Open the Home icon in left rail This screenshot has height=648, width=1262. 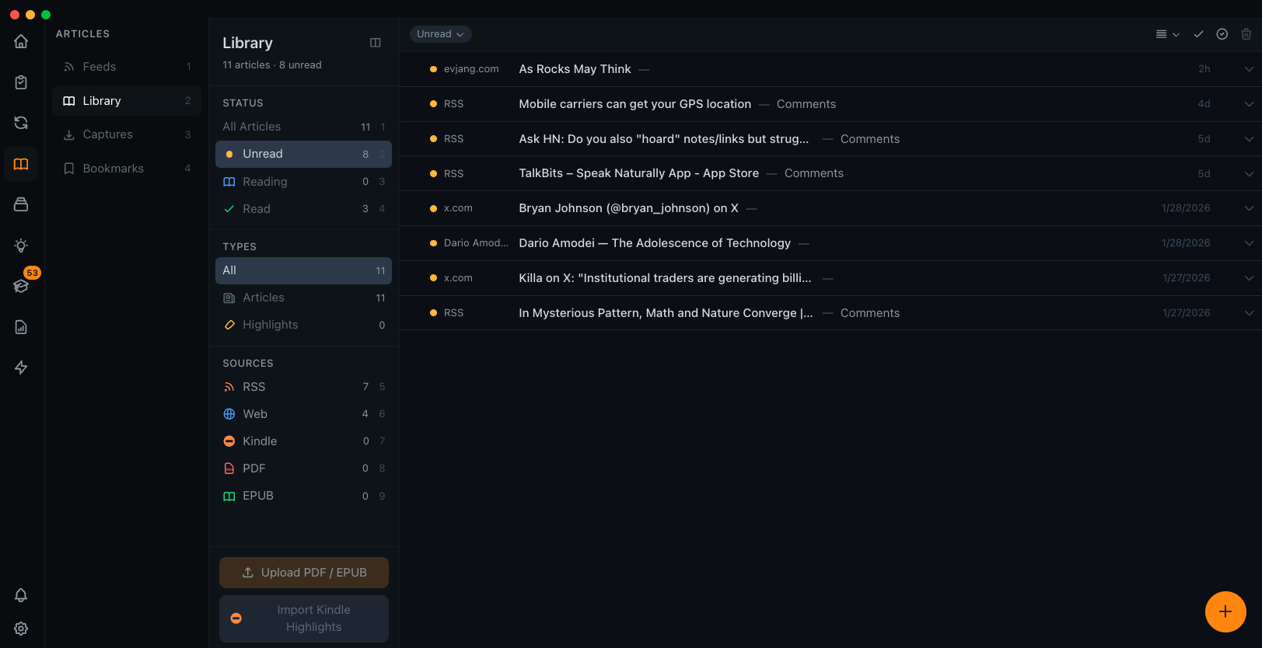tap(21, 41)
